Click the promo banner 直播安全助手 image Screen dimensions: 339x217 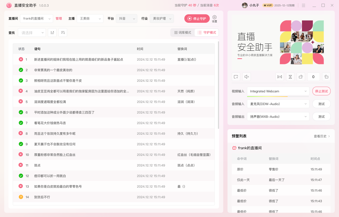281,42
